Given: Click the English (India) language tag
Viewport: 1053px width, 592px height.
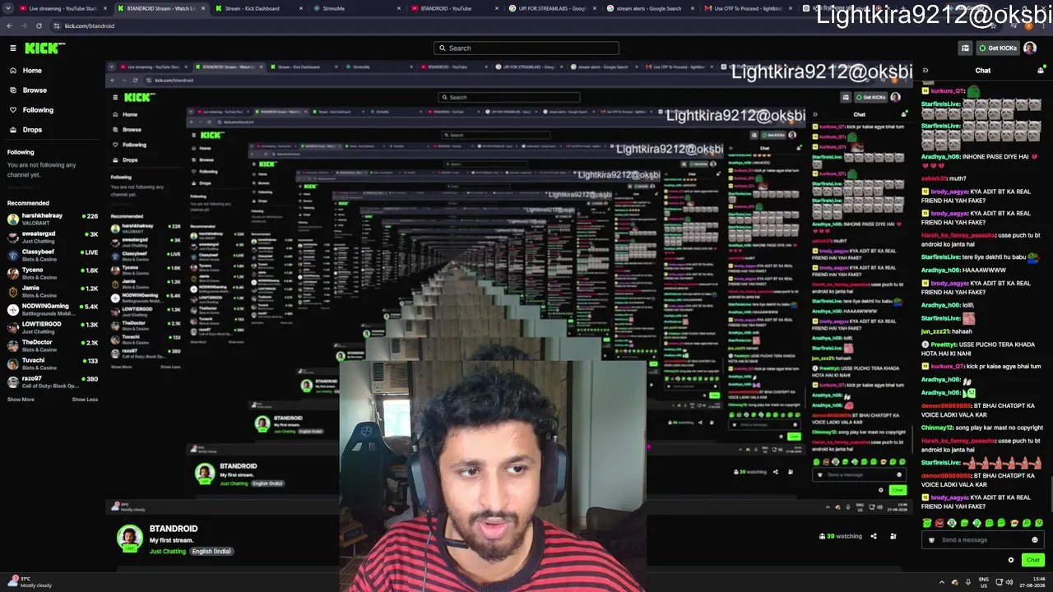Looking at the screenshot, I should (211, 552).
